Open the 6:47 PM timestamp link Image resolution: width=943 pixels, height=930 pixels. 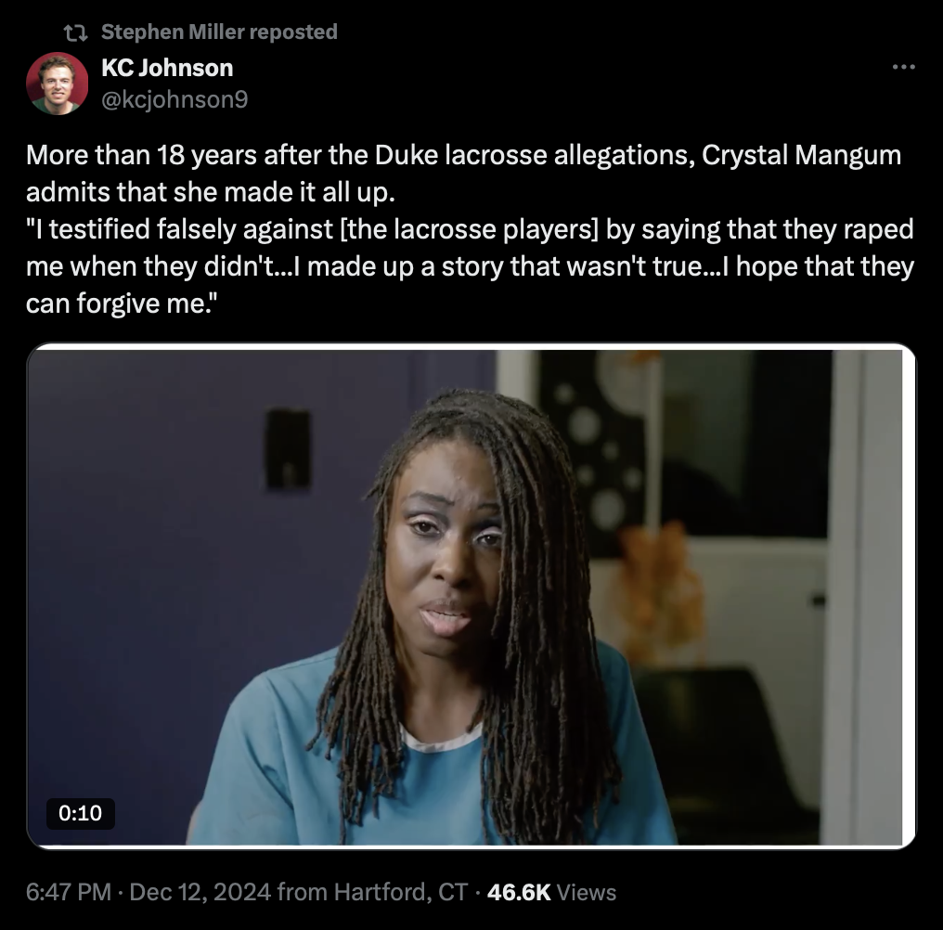(69, 892)
